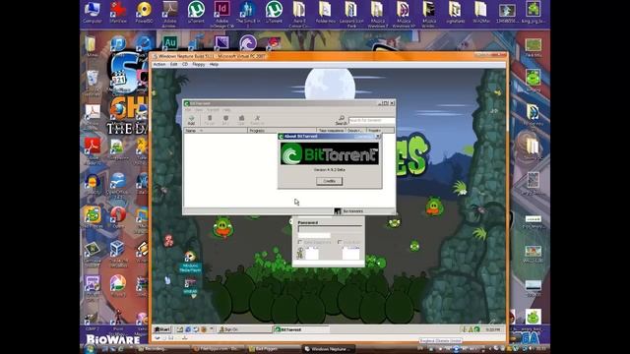Open the Adobe InDesign shortcut
The image size is (630, 354).
tap(221, 14)
